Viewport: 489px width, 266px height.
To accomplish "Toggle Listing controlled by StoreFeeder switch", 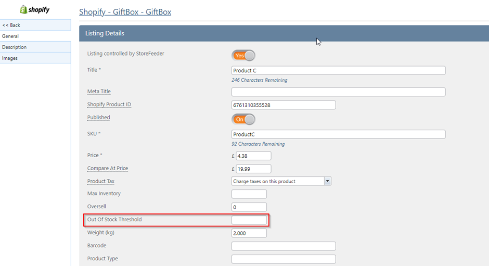I will pos(243,56).
